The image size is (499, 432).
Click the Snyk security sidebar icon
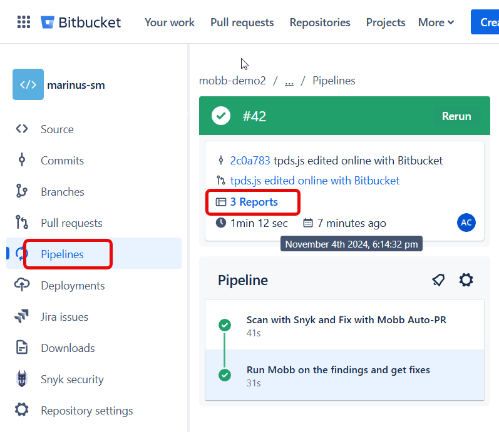pos(22,379)
